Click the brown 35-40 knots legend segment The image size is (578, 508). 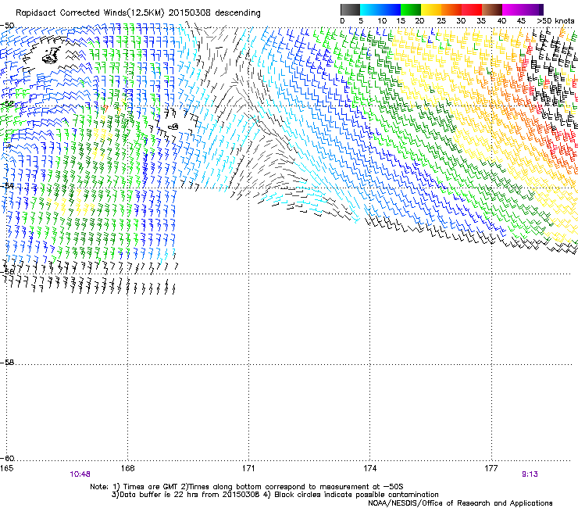click(492, 9)
